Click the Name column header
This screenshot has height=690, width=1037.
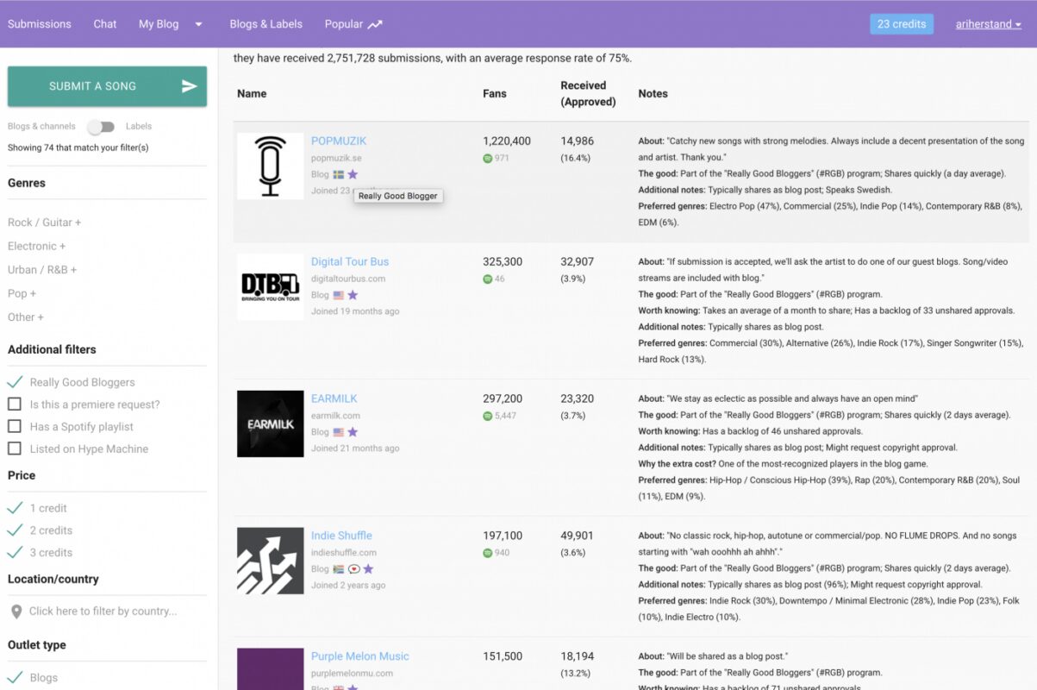pos(252,94)
